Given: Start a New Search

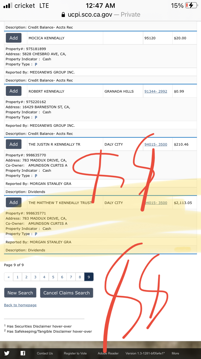Looking at the screenshot, I should point(20,293).
